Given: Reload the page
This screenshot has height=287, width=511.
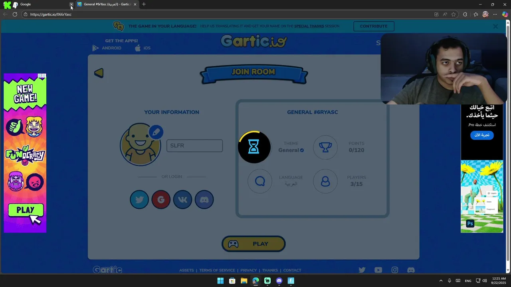Looking at the screenshot, I should tap(15, 14).
